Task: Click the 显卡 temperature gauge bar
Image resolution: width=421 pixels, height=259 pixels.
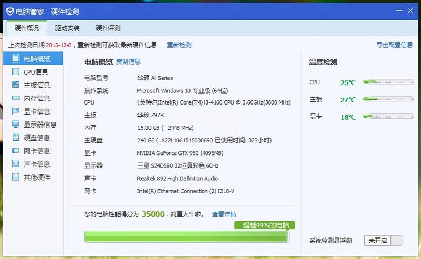Action: click(388, 116)
